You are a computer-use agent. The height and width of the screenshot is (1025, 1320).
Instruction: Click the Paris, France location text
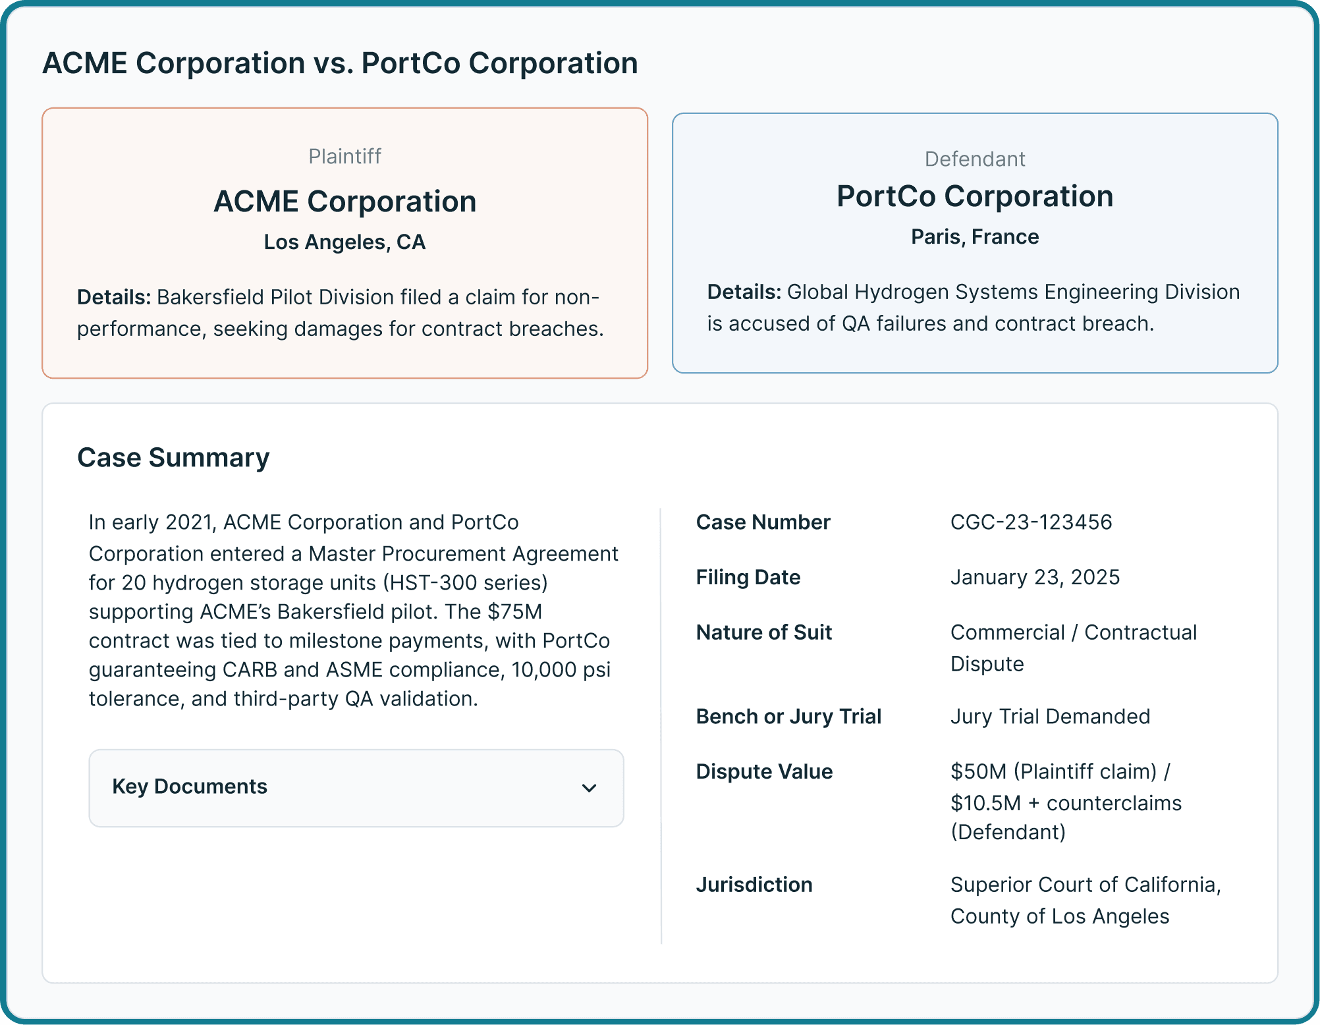975,236
